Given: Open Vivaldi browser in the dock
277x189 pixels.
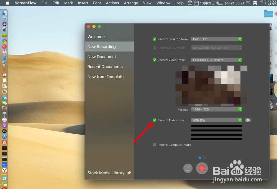Looking at the screenshot, I should coord(4,142).
